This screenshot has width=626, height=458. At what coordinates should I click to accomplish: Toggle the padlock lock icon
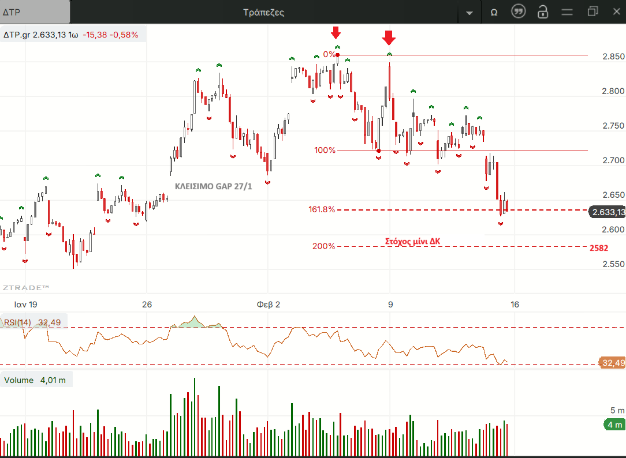click(x=542, y=12)
